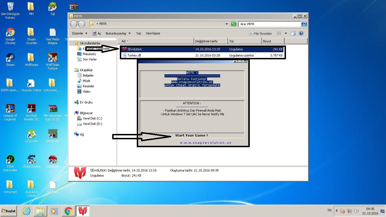This screenshot has height=217, width=386.
Task: Launch Bandicam from the desktop
Action: [53, 161]
